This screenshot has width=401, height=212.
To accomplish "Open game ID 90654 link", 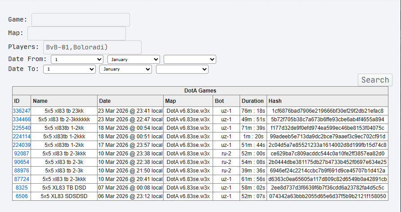I will (x=22, y=162).
